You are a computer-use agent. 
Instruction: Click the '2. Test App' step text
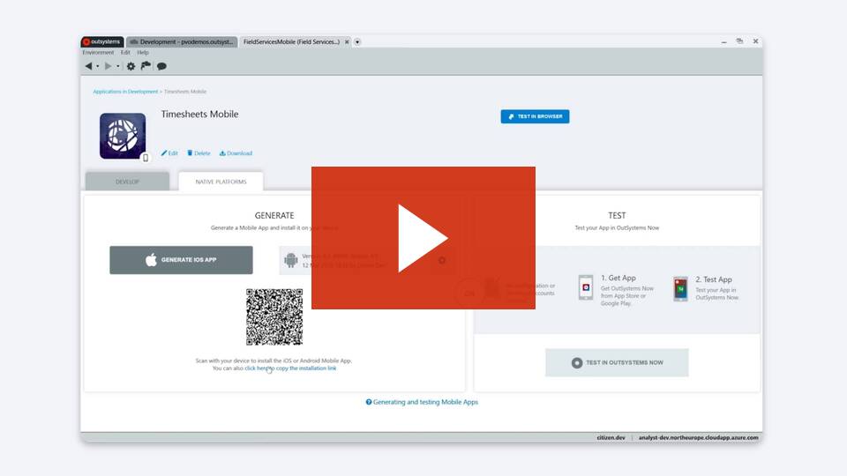click(x=714, y=279)
